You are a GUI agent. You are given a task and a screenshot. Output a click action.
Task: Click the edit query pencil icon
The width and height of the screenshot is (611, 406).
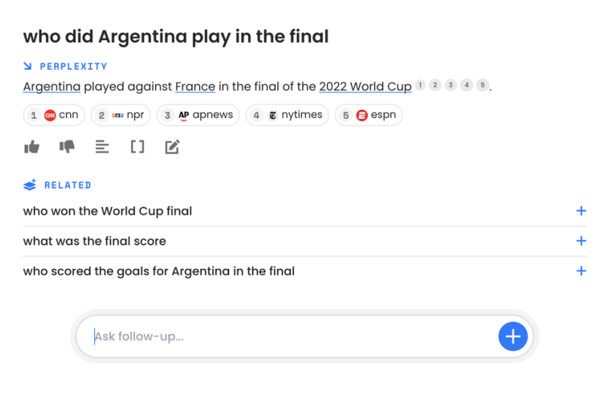[x=173, y=147]
